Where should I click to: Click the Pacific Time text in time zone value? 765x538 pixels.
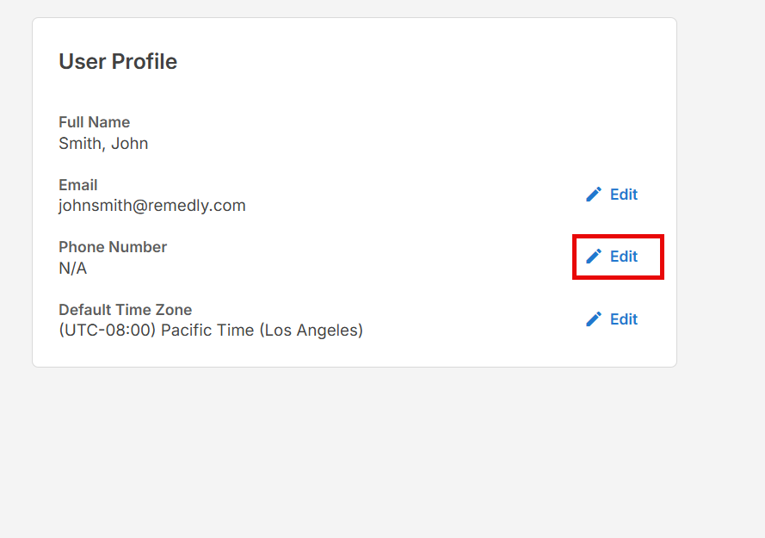[207, 331]
